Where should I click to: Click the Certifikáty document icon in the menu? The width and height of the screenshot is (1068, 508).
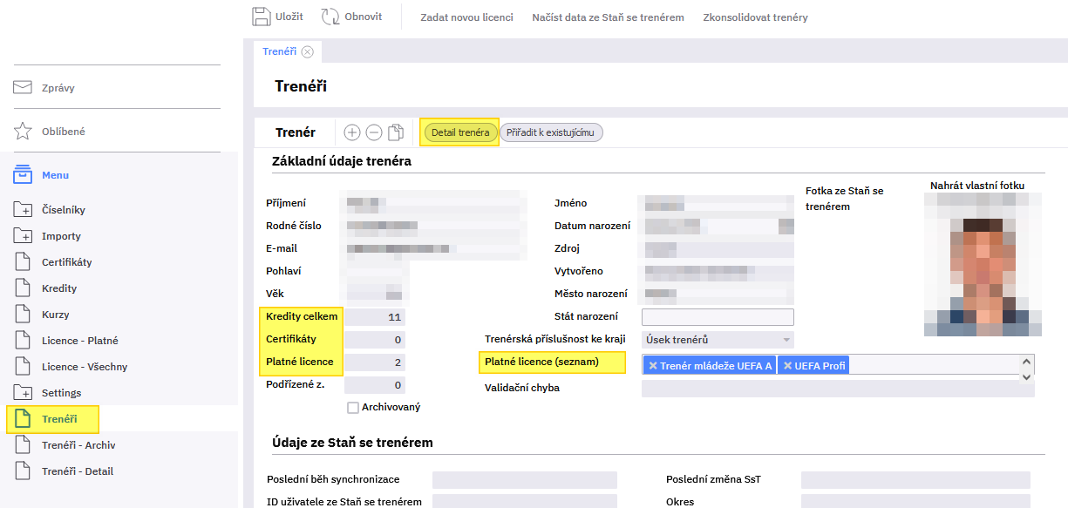[23, 262]
